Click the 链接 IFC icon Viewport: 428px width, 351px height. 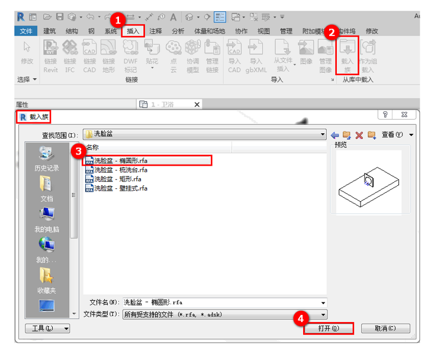[x=70, y=47]
